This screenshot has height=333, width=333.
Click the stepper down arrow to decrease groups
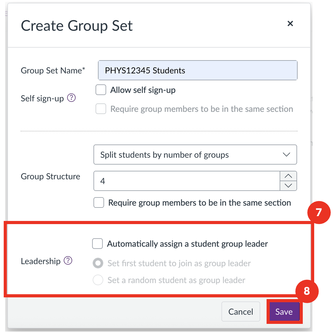288,186
